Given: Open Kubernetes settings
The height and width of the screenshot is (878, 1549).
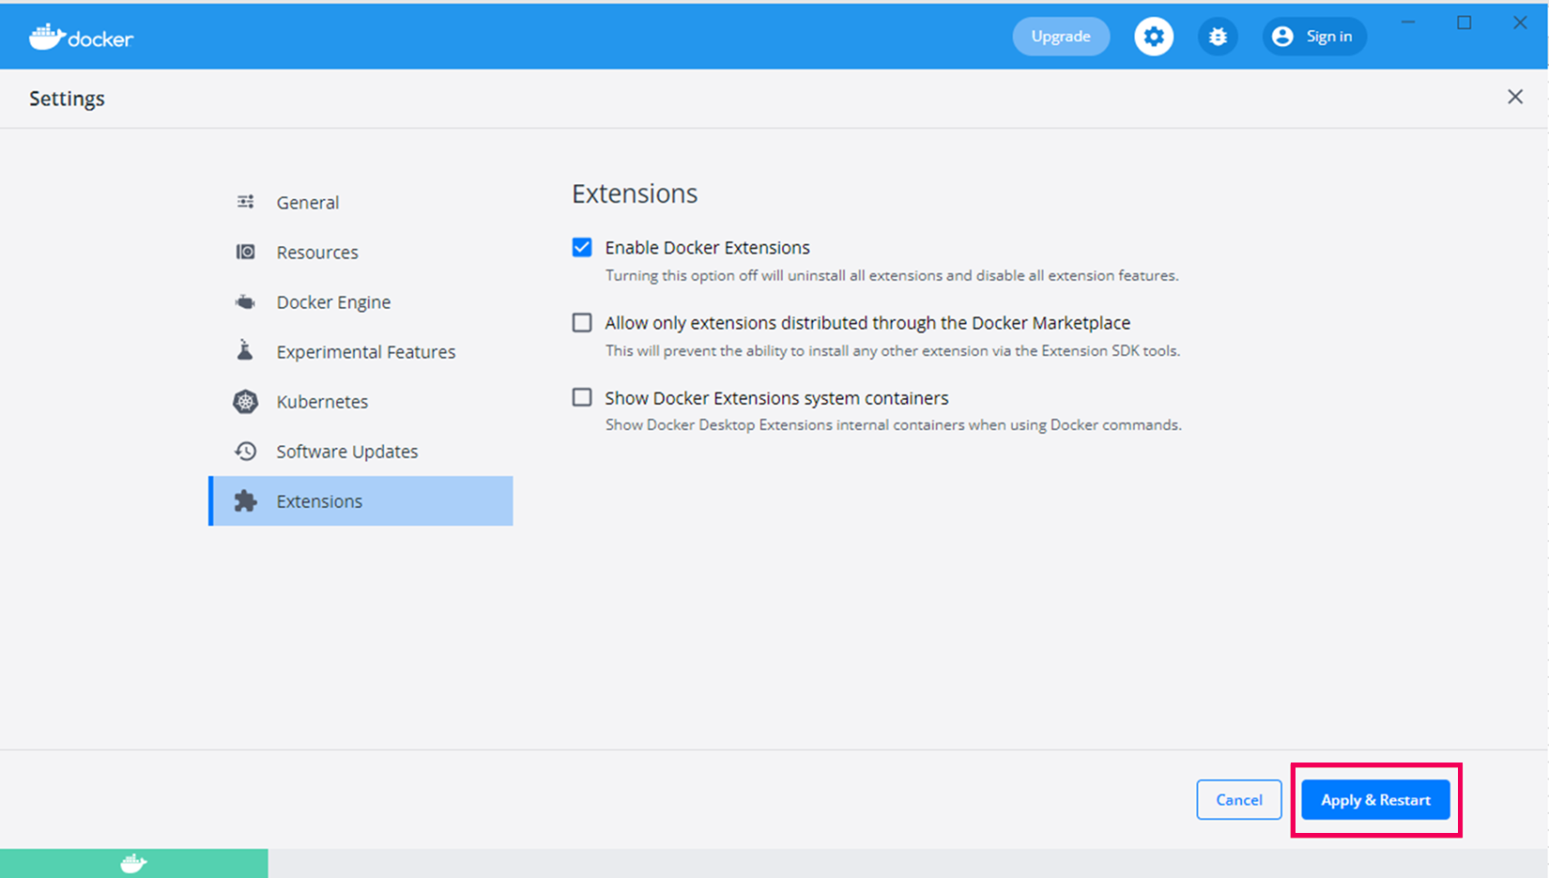Looking at the screenshot, I should point(360,401).
